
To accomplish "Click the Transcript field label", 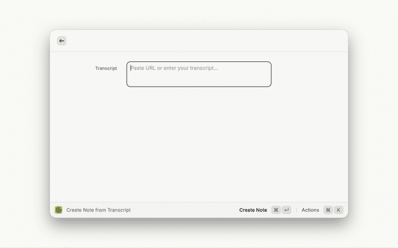I will tap(106, 68).
